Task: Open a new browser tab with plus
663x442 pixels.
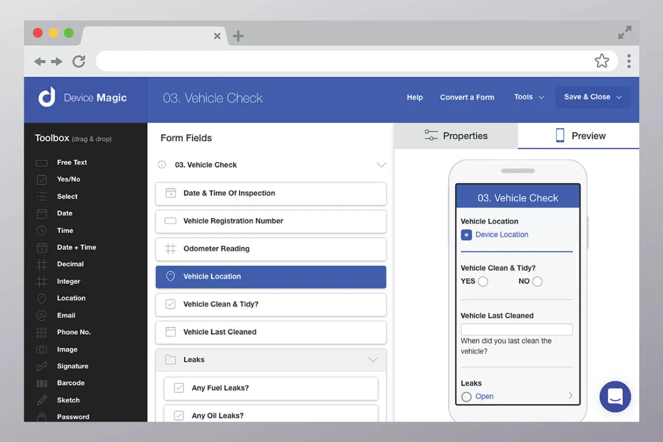Action: [238, 36]
